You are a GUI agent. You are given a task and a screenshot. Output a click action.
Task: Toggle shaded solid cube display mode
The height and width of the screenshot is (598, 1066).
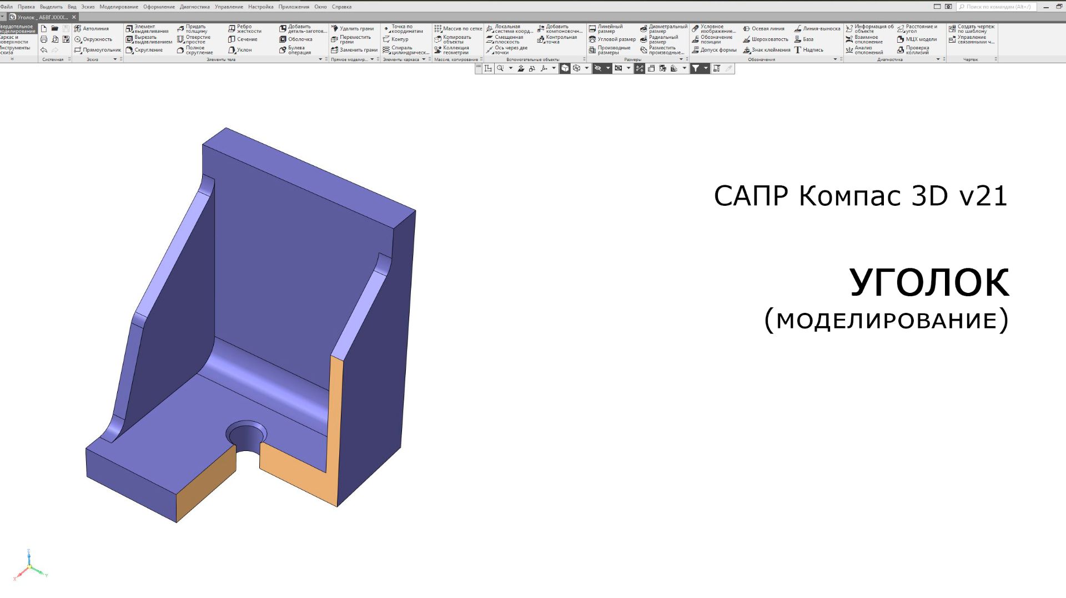tap(565, 68)
